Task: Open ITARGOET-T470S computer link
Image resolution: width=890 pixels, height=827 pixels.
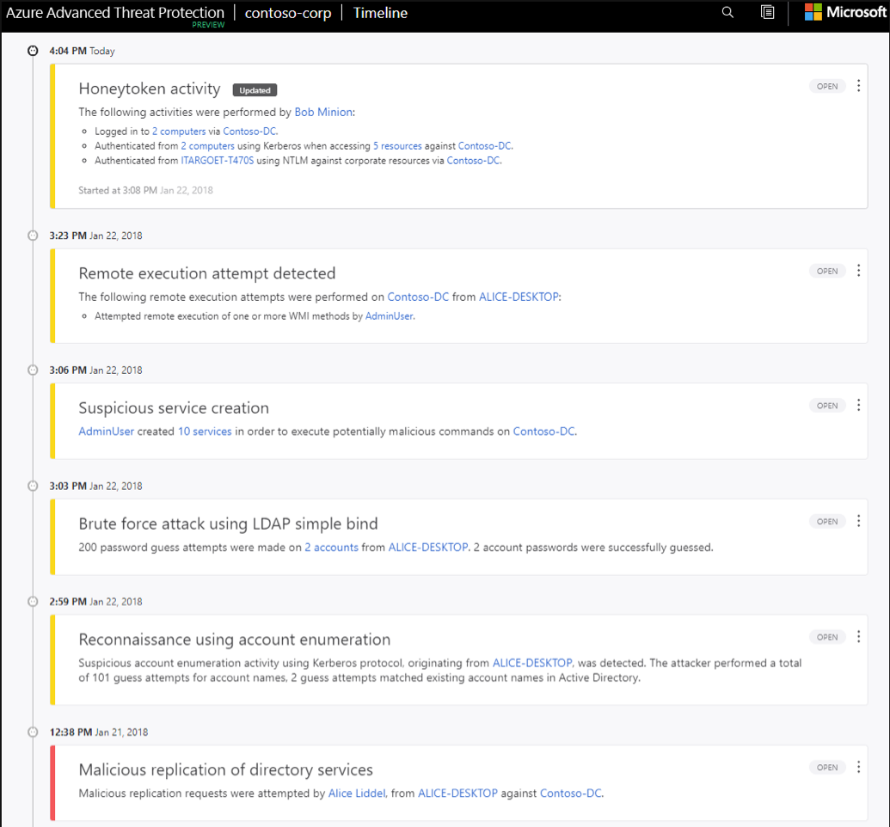Action: click(218, 161)
